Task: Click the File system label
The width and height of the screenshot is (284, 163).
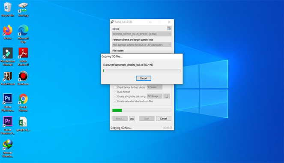Action: pos(118,51)
